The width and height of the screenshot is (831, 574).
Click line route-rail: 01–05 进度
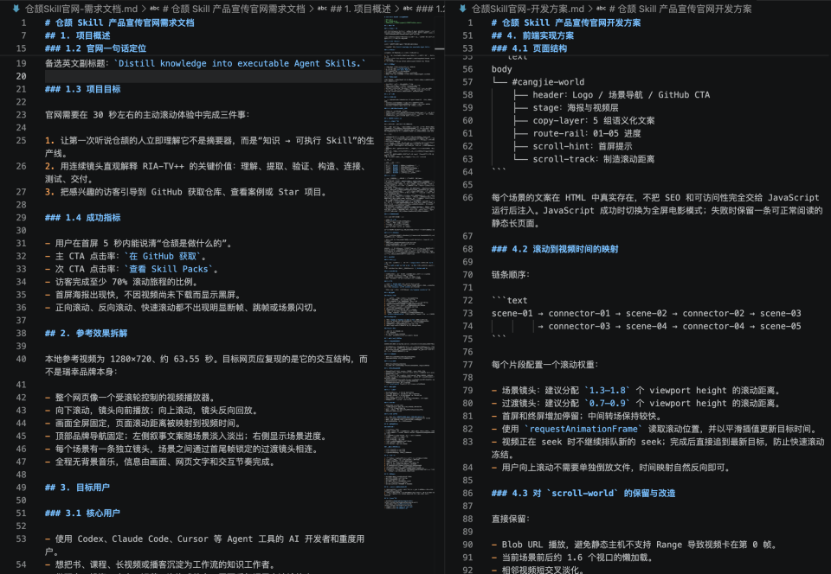(587, 133)
